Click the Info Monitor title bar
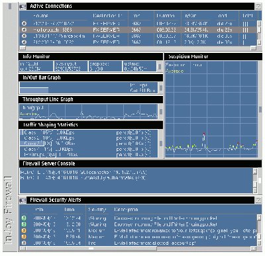 click(x=91, y=57)
